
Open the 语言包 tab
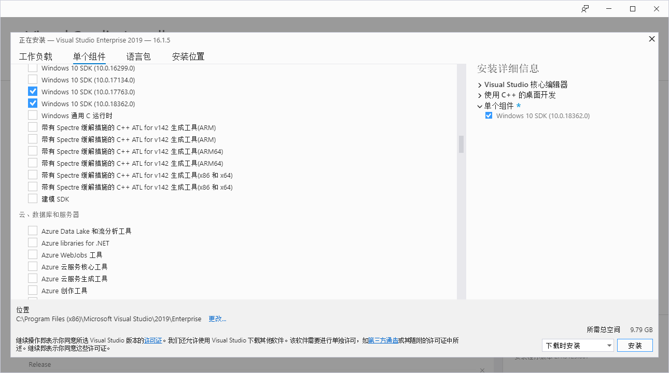click(x=138, y=56)
